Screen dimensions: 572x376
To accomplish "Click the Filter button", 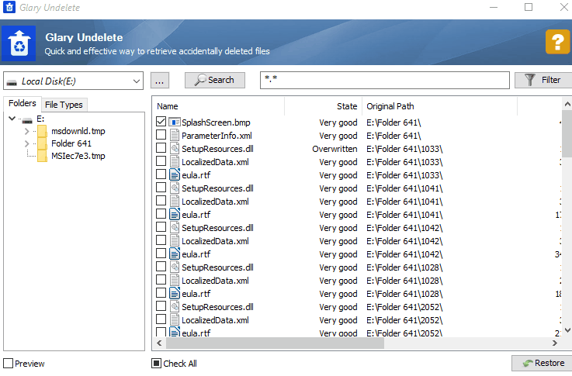I will pos(543,80).
